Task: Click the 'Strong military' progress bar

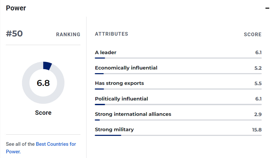Action: coord(178,135)
